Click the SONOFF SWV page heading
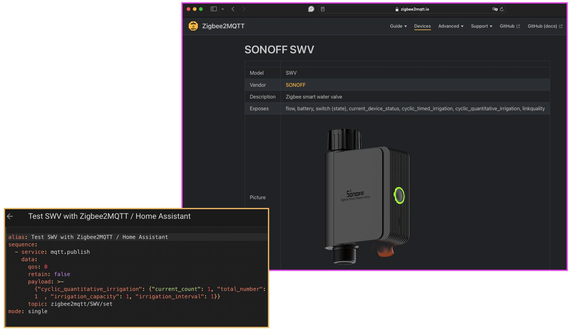 [279, 49]
